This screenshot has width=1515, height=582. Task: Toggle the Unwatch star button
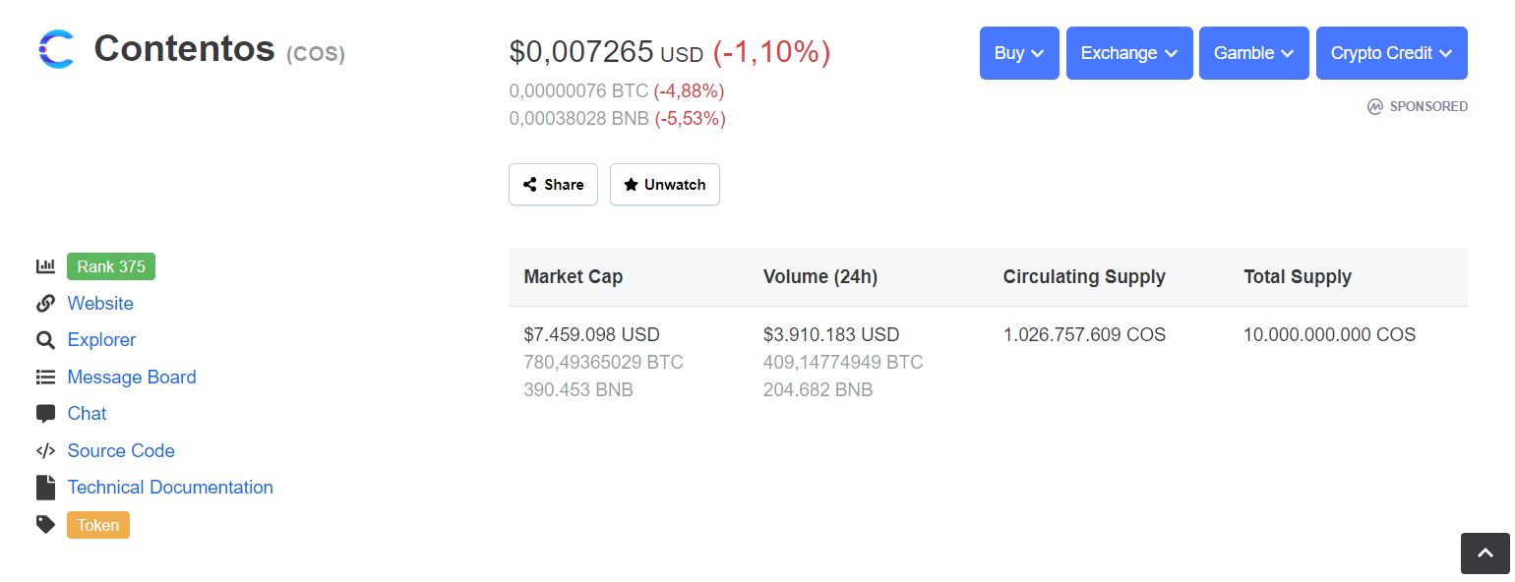coord(664,185)
